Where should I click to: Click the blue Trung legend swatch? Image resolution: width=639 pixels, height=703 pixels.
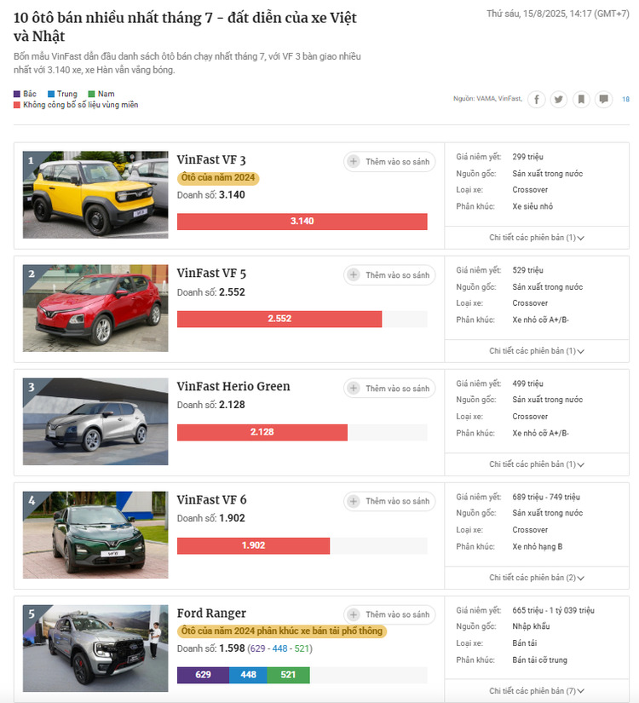click(51, 94)
